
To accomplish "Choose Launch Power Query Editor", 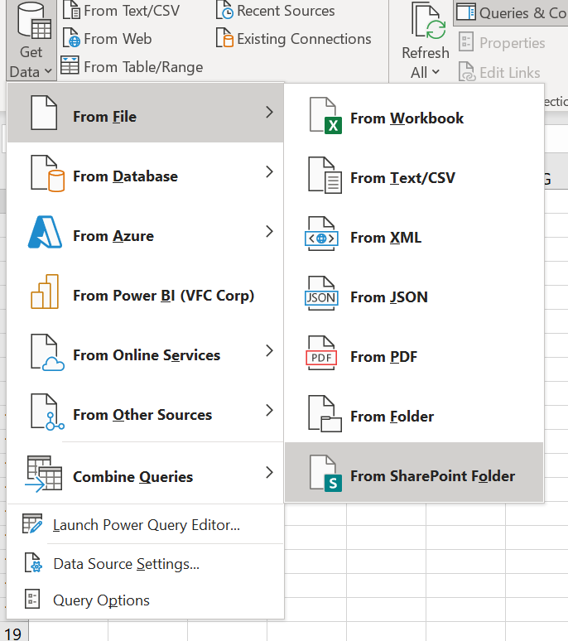I will (x=146, y=524).
